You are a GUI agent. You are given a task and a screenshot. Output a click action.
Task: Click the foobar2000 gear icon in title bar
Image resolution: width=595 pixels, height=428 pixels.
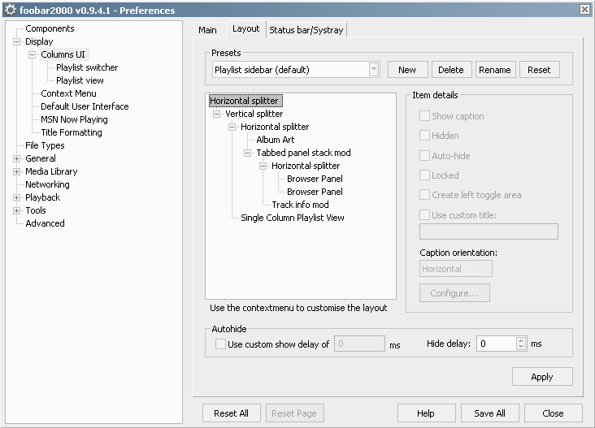[10, 10]
